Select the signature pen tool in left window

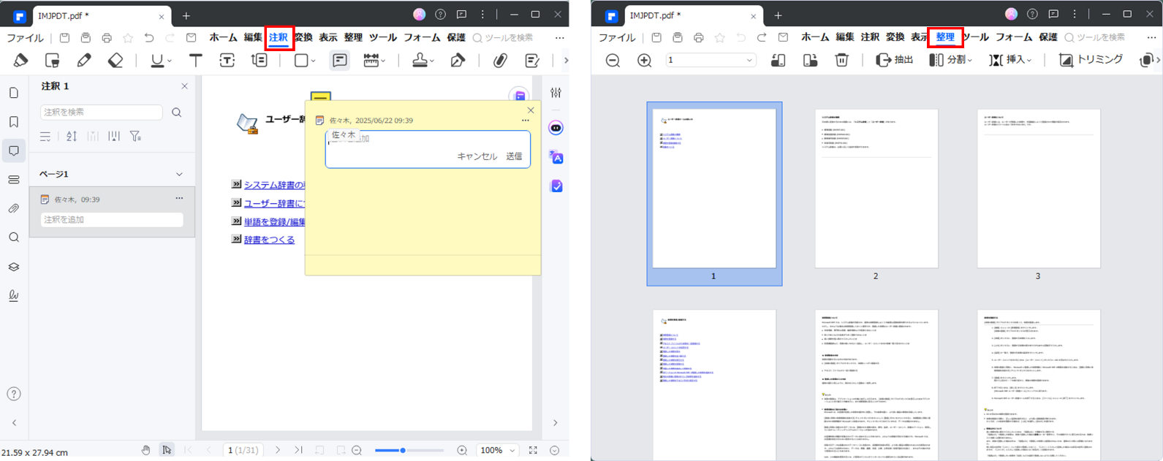tap(458, 61)
